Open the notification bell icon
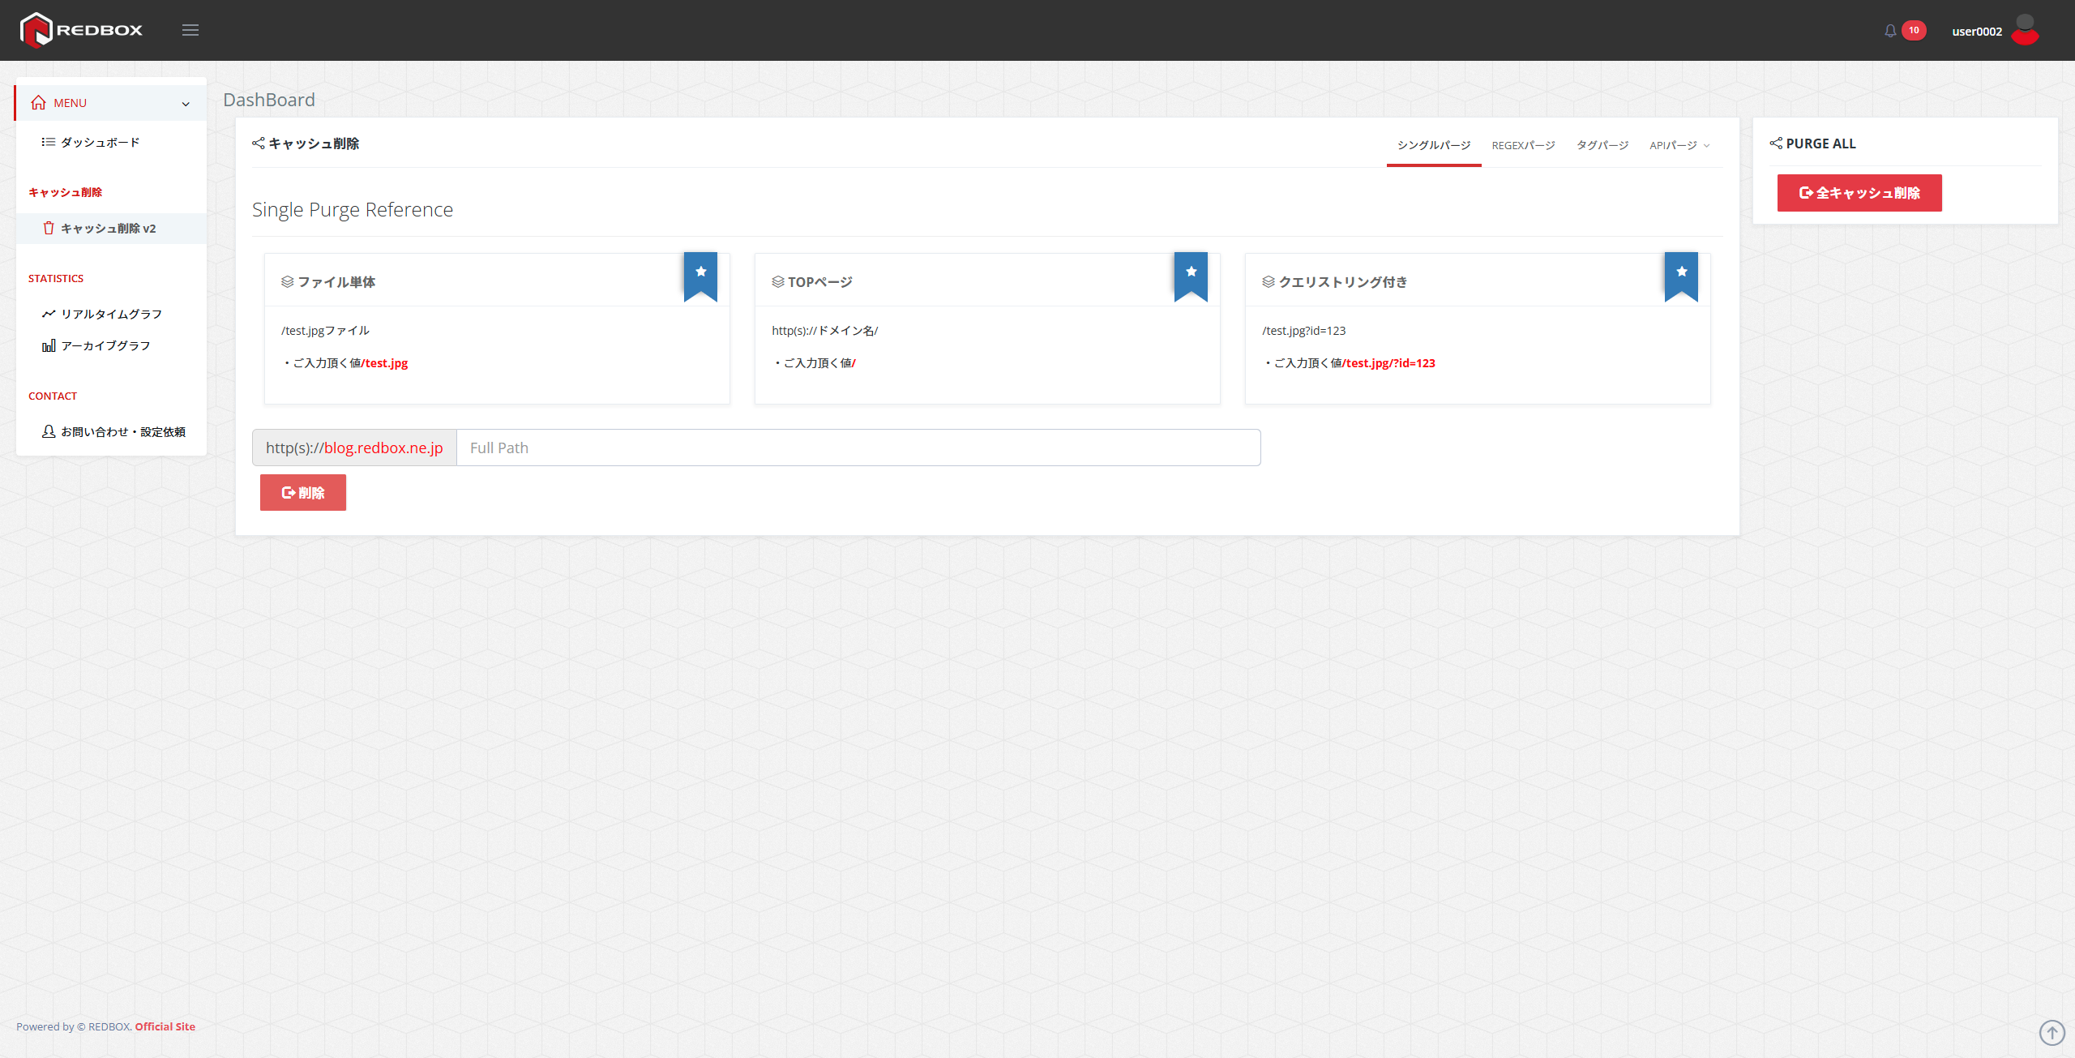The height and width of the screenshot is (1058, 2075). (1889, 31)
